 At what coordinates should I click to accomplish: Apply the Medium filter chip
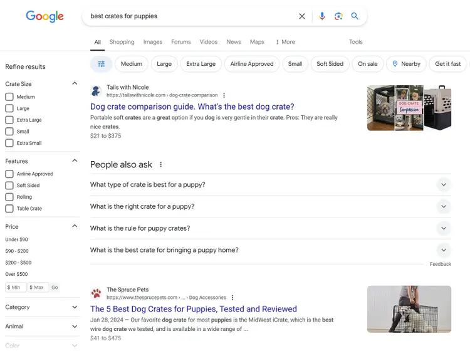pos(132,64)
